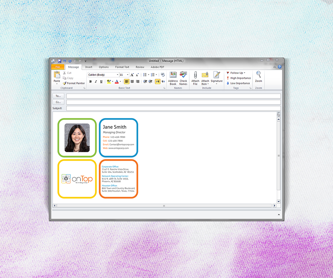Click the Save icon in quick access toolbar
The image size is (333, 278).
coord(59,61)
